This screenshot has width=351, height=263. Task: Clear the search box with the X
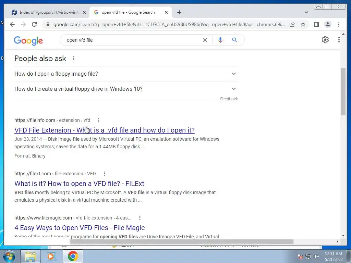click(x=205, y=40)
